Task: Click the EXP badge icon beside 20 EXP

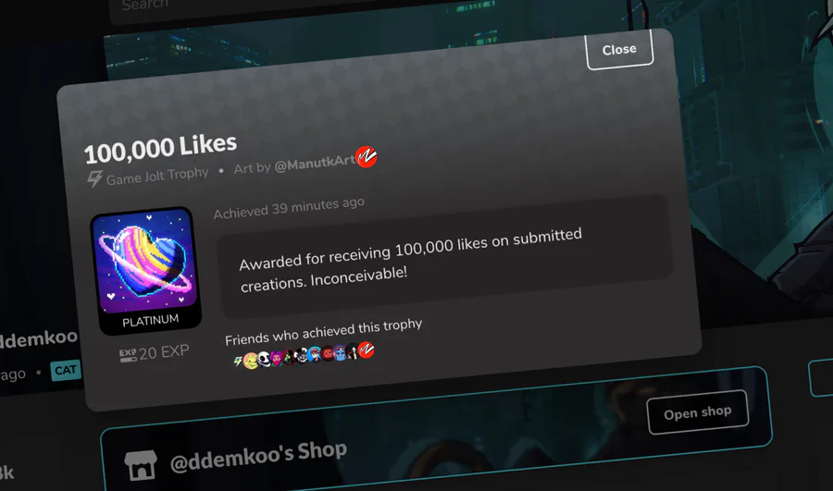Action: pyautogui.click(x=128, y=355)
